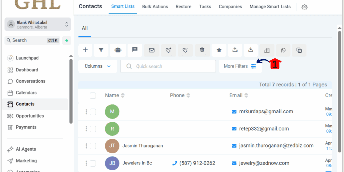This screenshot has height=172, width=344.
Task: Click the three-dot menu for Jewelers In Bc row
Action: point(86,163)
